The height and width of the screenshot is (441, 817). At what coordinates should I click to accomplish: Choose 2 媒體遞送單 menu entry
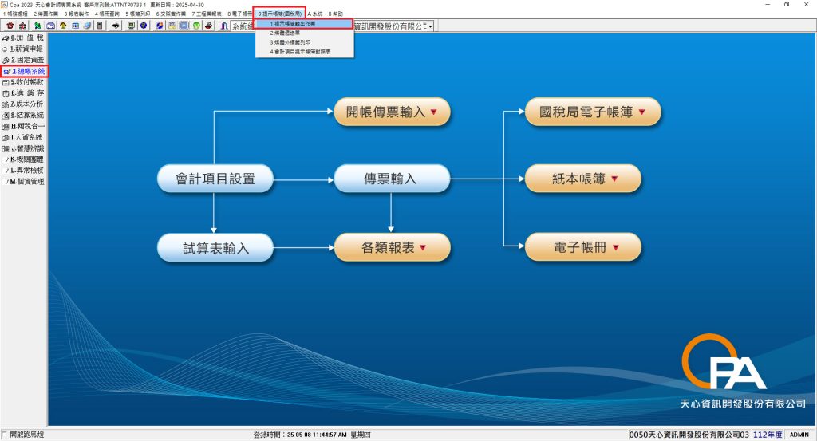tap(304, 33)
